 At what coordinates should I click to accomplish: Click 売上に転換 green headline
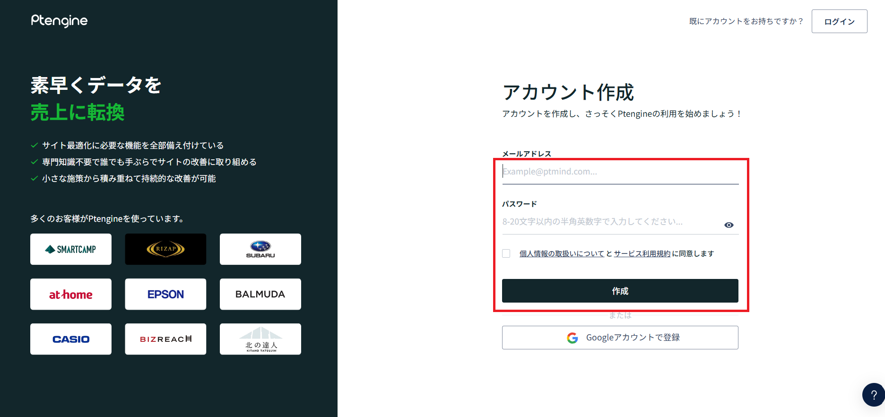click(x=78, y=113)
